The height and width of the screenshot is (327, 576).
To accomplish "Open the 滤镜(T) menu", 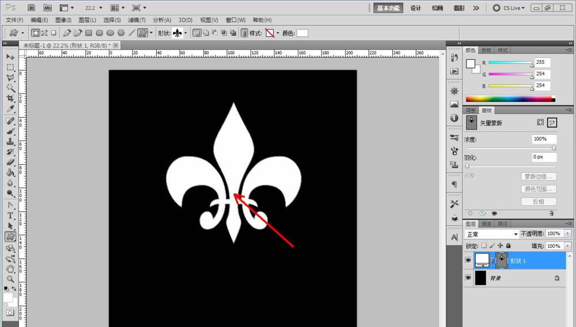I will click(x=136, y=20).
